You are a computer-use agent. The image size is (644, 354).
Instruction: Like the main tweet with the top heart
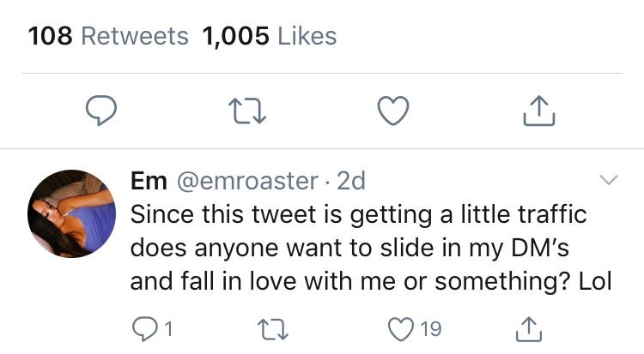pos(393,109)
